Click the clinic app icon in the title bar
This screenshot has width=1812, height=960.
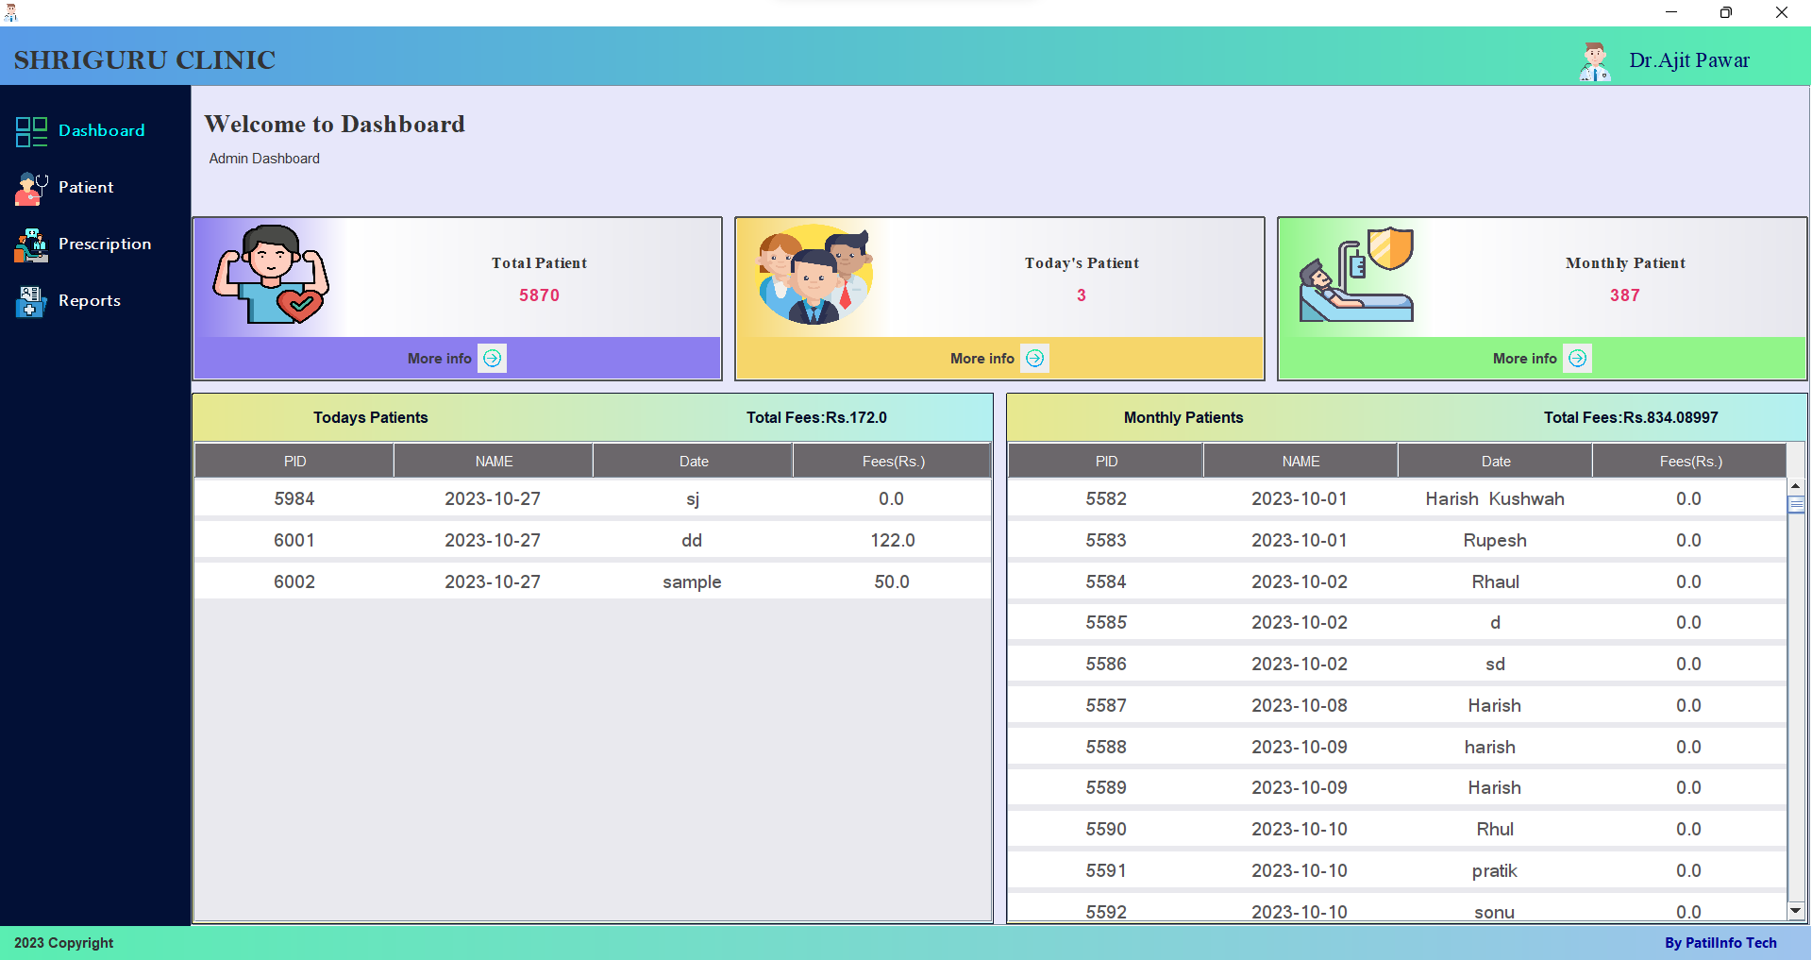point(10,12)
